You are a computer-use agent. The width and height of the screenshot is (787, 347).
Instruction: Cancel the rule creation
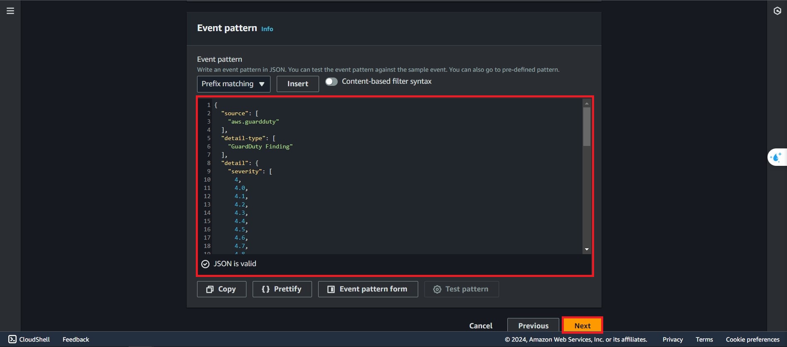point(480,325)
